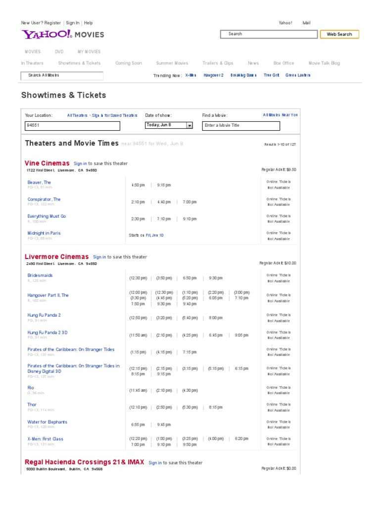
Task: Open Midnight in Paris movie link
Action: tap(44, 233)
